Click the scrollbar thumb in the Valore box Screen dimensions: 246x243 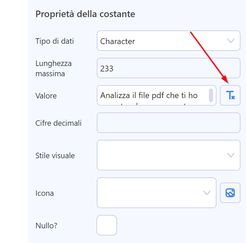click(x=211, y=95)
